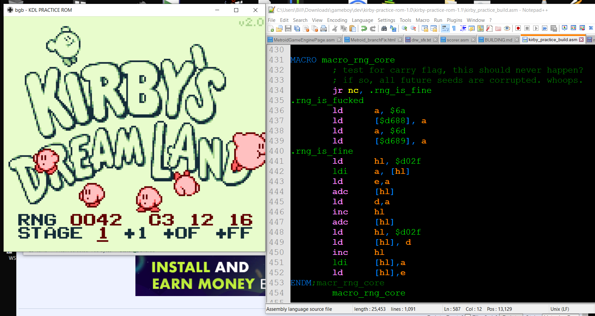Screen dimensions: 595x316
Task: Undo the last edit via toolbar
Action: click(364, 29)
